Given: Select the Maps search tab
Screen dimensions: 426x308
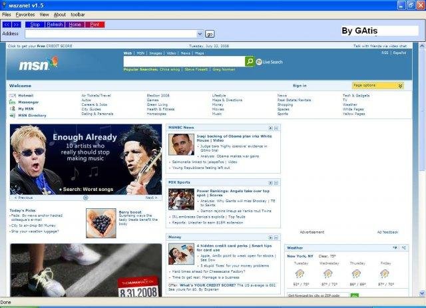Looking at the screenshot, I should pos(200,53).
